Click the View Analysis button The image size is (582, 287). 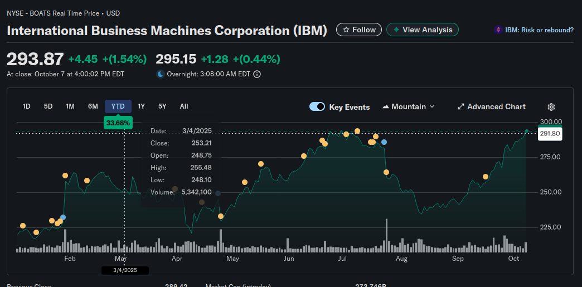pyautogui.click(x=423, y=30)
